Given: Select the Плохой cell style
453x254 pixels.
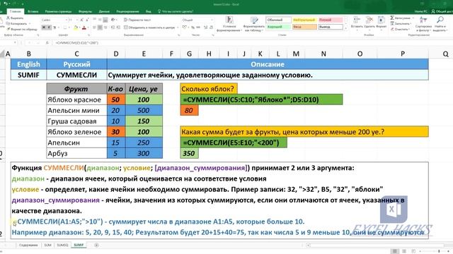Looking at the screenshot, I should coord(331,20).
